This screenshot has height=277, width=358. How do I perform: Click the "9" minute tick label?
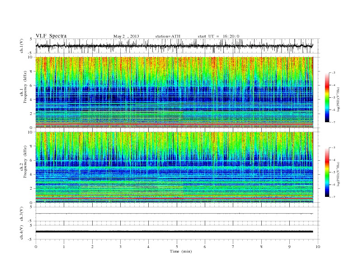(289, 247)
